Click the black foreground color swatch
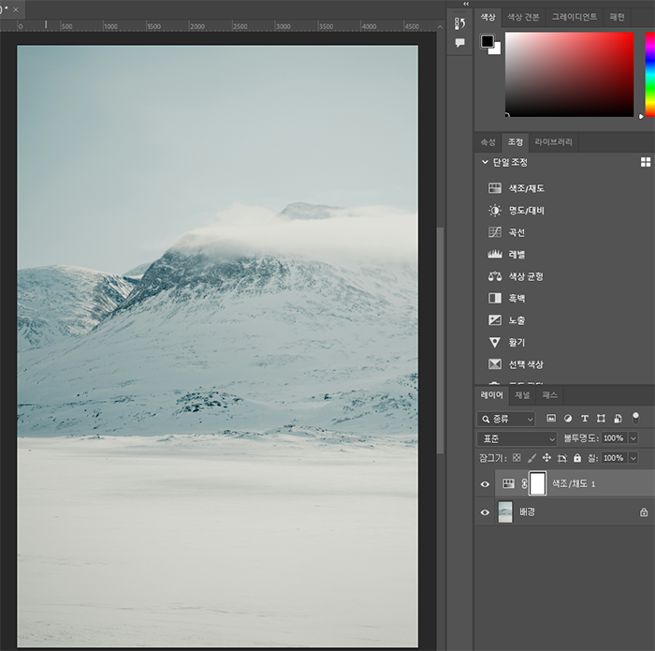The image size is (655, 651). tap(487, 41)
